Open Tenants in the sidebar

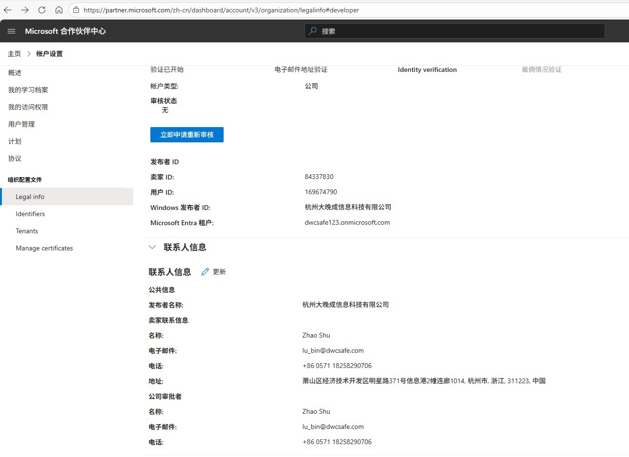[27, 231]
